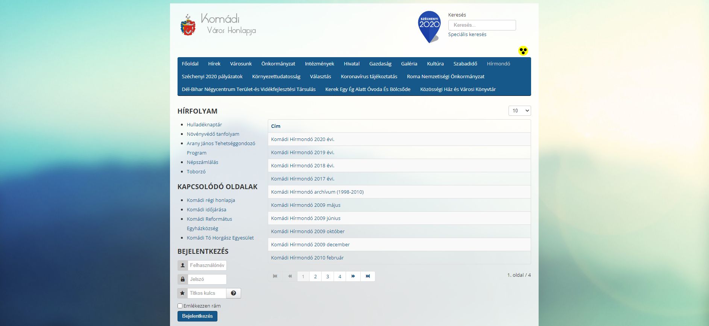Open the Hulladéknaptár link
This screenshot has width=709, height=326.
click(x=204, y=124)
